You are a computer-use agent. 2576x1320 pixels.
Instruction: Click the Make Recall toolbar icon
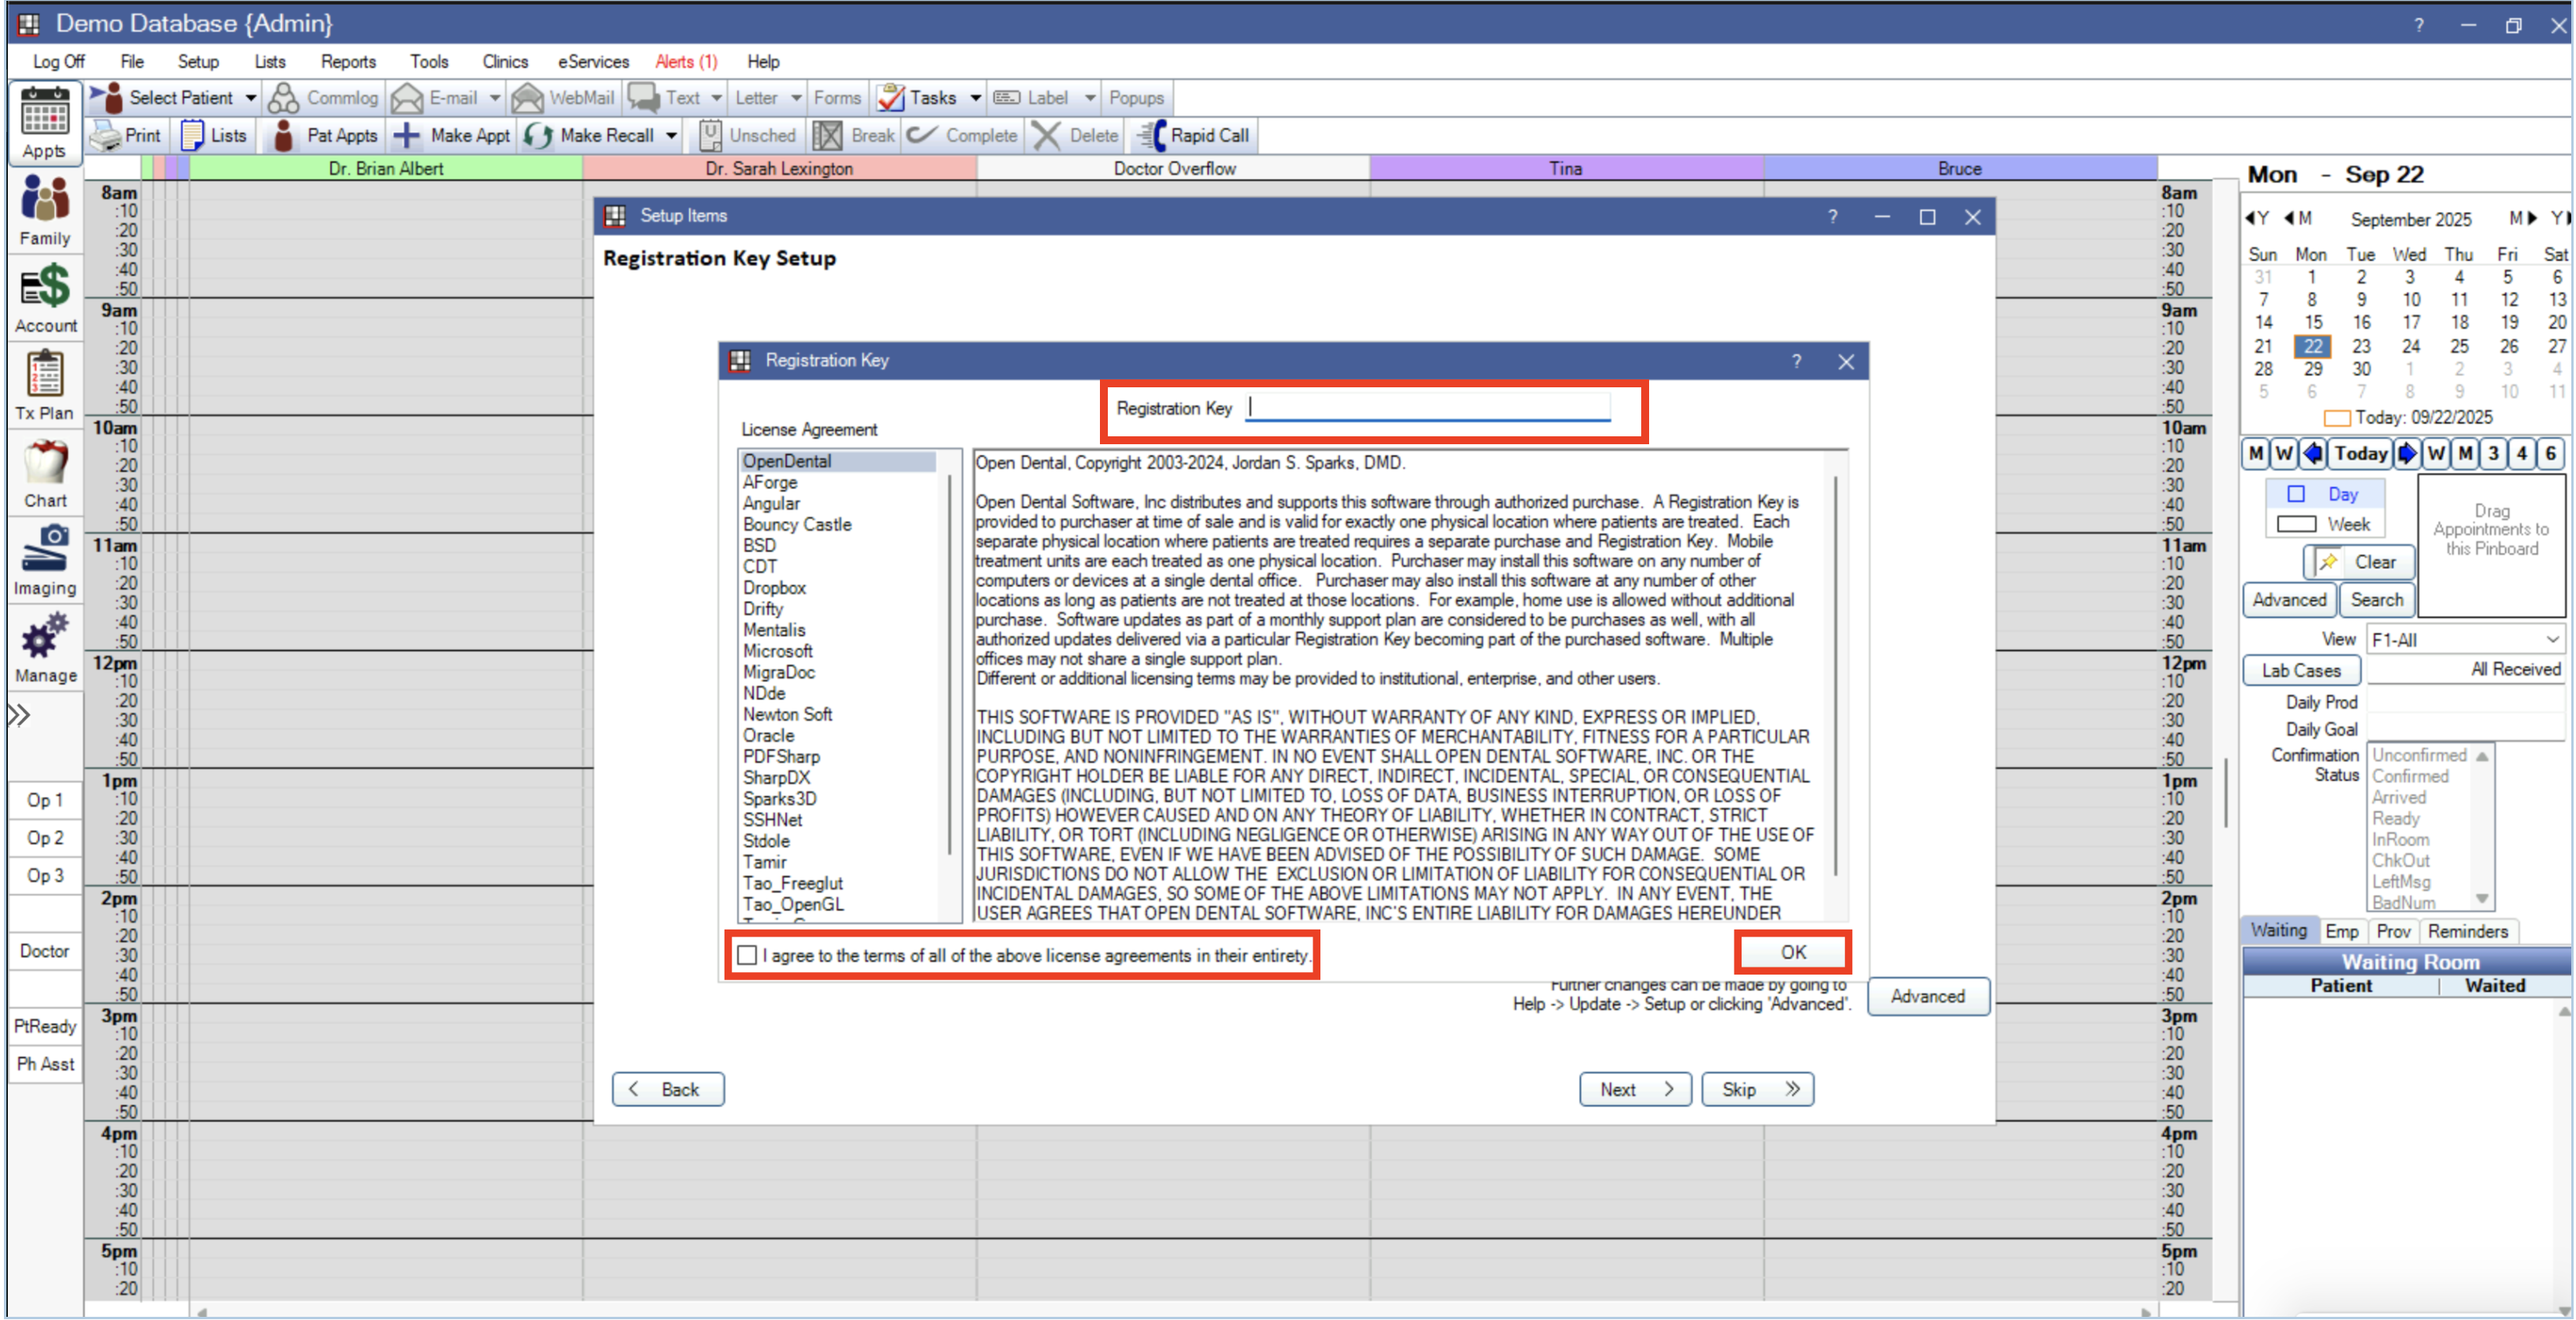[x=539, y=135]
